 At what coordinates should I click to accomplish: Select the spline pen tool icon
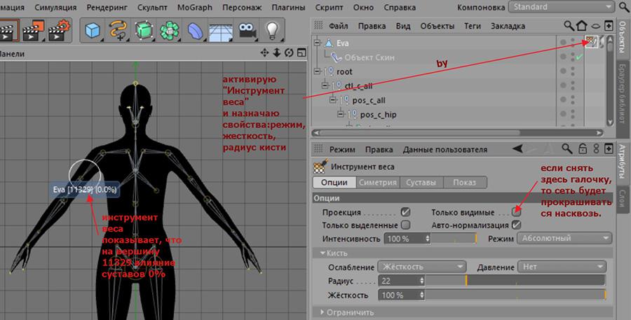coord(118,31)
